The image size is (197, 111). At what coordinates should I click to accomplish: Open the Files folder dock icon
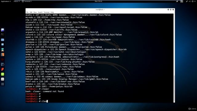[2, 40]
